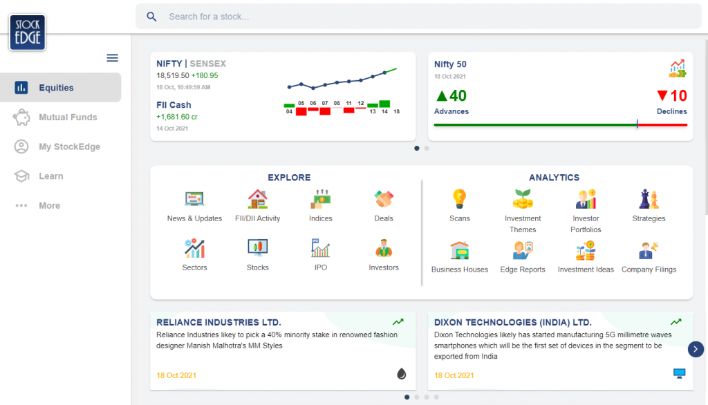The height and width of the screenshot is (405, 708).
Task: Click the NIFTY line chart
Action: [342, 79]
